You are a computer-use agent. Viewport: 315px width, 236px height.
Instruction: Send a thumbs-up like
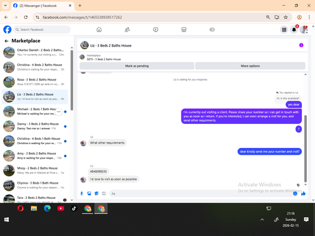303,193
